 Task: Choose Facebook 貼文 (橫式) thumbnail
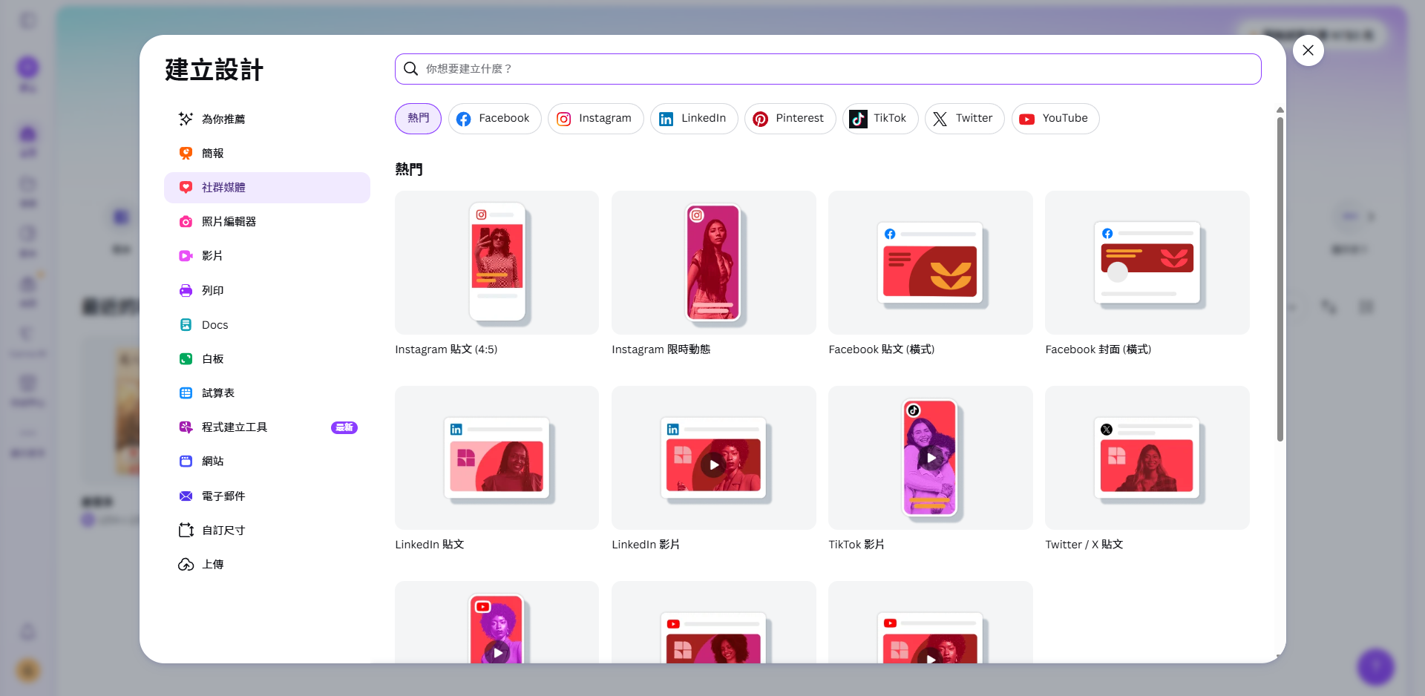click(x=930, y=263)
